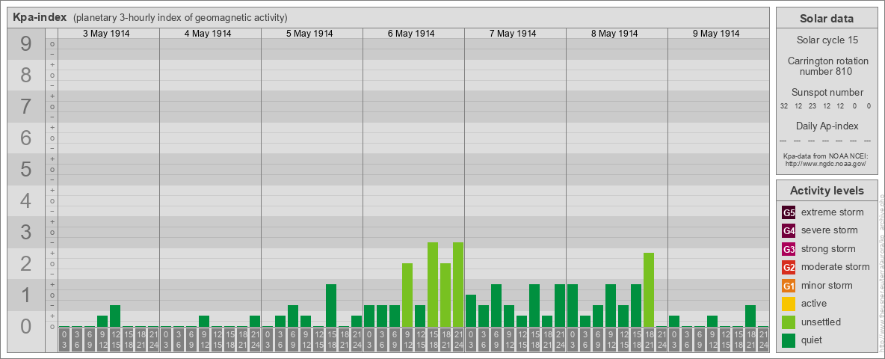Click the 21-24 time label under 9 May
The width and height of the screenshot is (885, 359).
763,340
